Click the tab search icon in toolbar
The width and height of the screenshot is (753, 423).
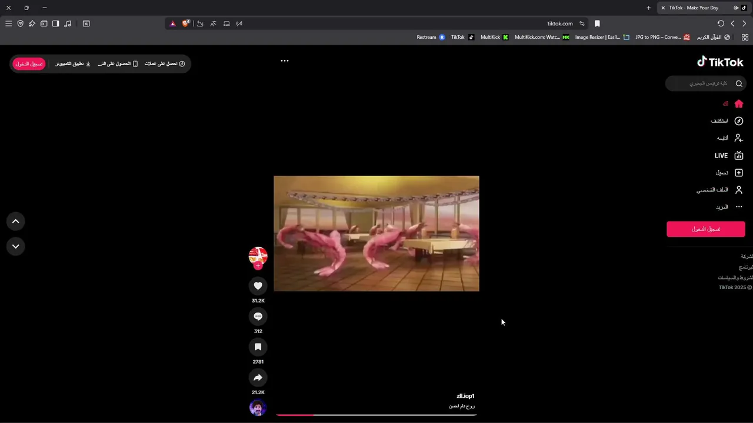(86, 23)
